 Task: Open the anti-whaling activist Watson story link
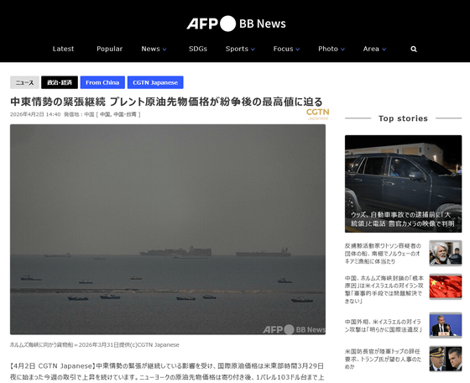point(383,254)
